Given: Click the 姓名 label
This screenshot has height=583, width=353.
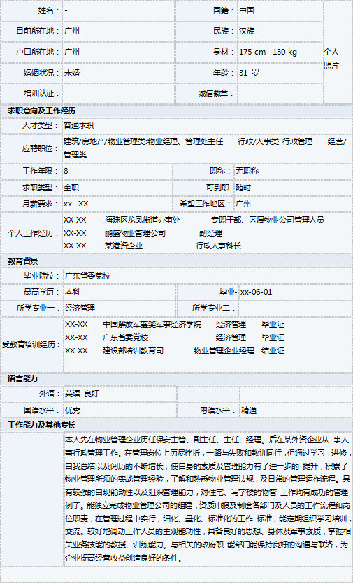Looking at the screenshot, I should click(x=49, y=10).
